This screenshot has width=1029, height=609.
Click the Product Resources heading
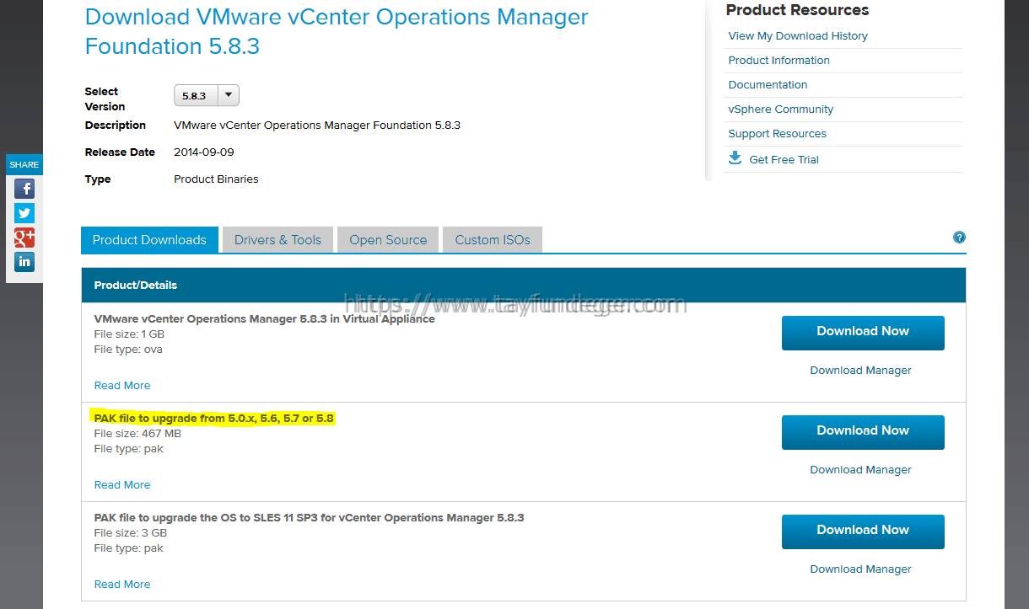797,10
